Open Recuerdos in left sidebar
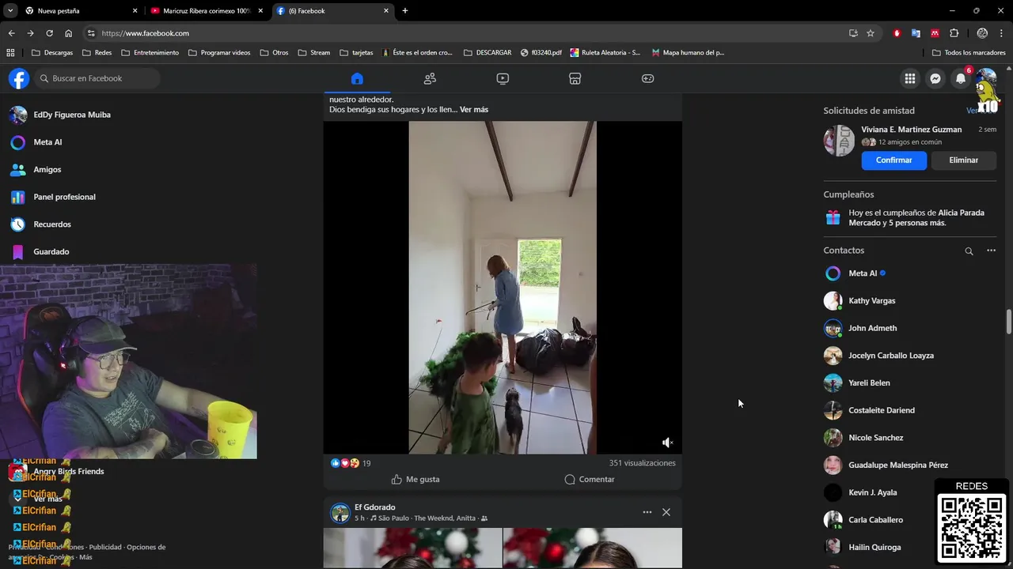The image size is (1013, 569). [52, 224]
